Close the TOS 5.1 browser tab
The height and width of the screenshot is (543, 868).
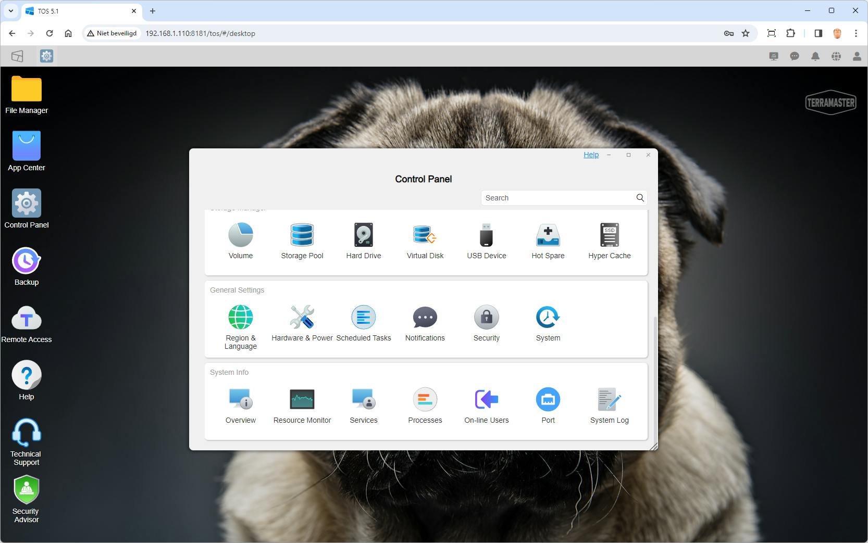134,11
